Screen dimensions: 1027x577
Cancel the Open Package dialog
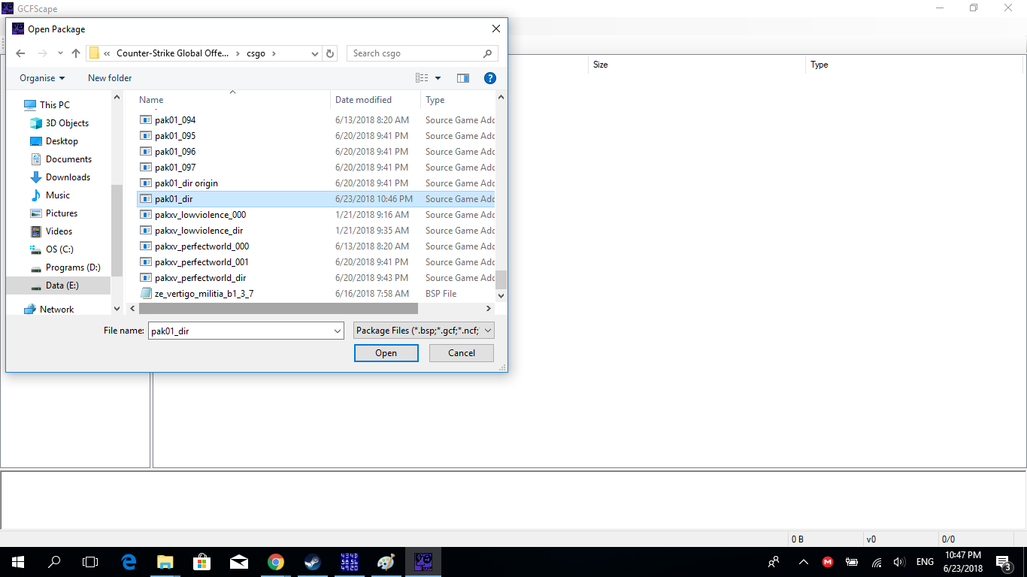(462, 353)
